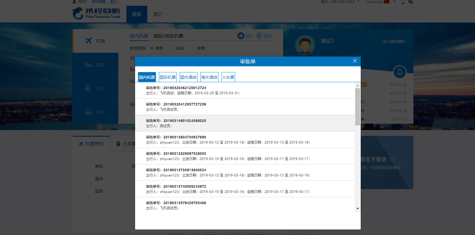Click the WeChat icon in top bar
Image resolution: width=475 pixels, height=235 pixels.
[x=410, y=2]
